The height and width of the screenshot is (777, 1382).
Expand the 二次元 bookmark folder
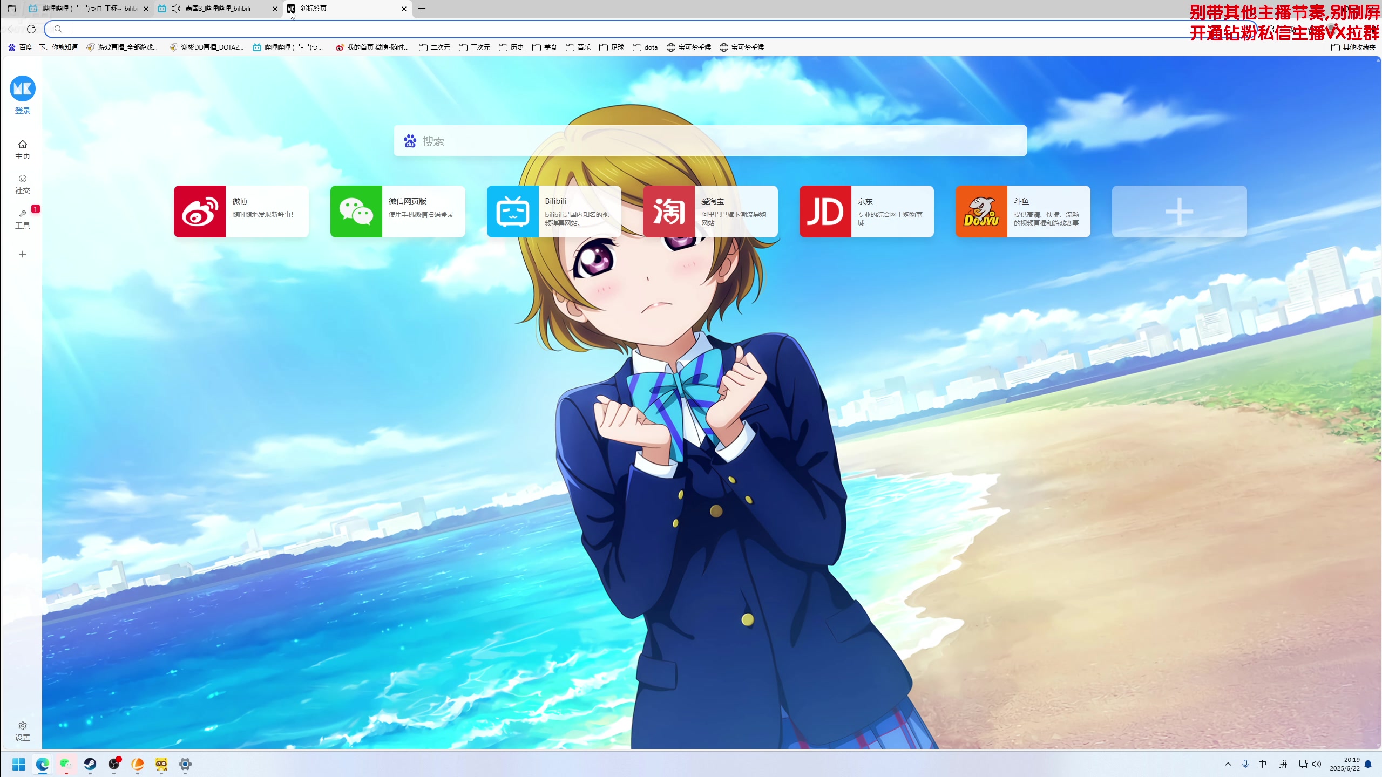[435, 47]
